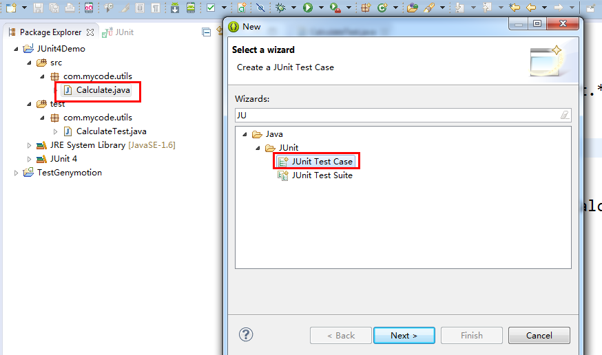Open the Genymotion virtual device manager icon
The height and width of the screenshot is (355, 602).
click(89, 8)
